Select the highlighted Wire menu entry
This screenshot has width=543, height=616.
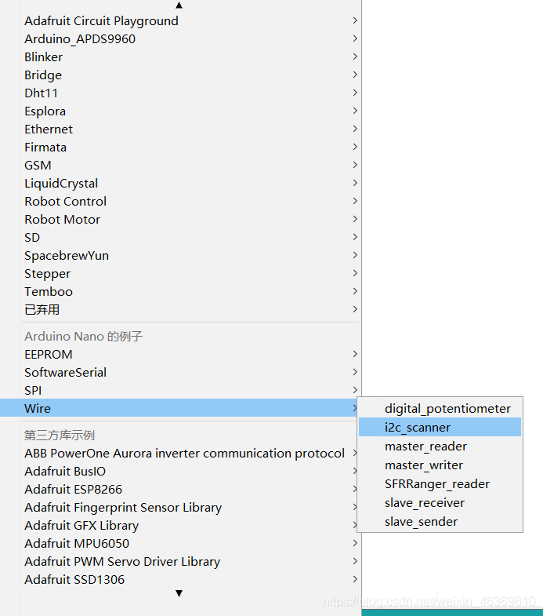(x=180, y=408)
